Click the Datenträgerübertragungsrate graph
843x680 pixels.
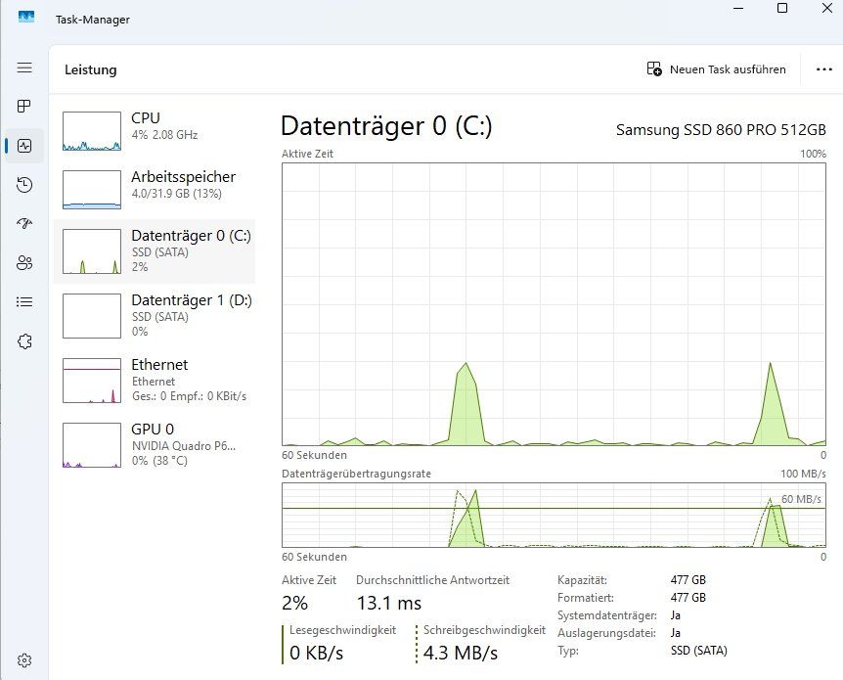[x=554, y=515]
